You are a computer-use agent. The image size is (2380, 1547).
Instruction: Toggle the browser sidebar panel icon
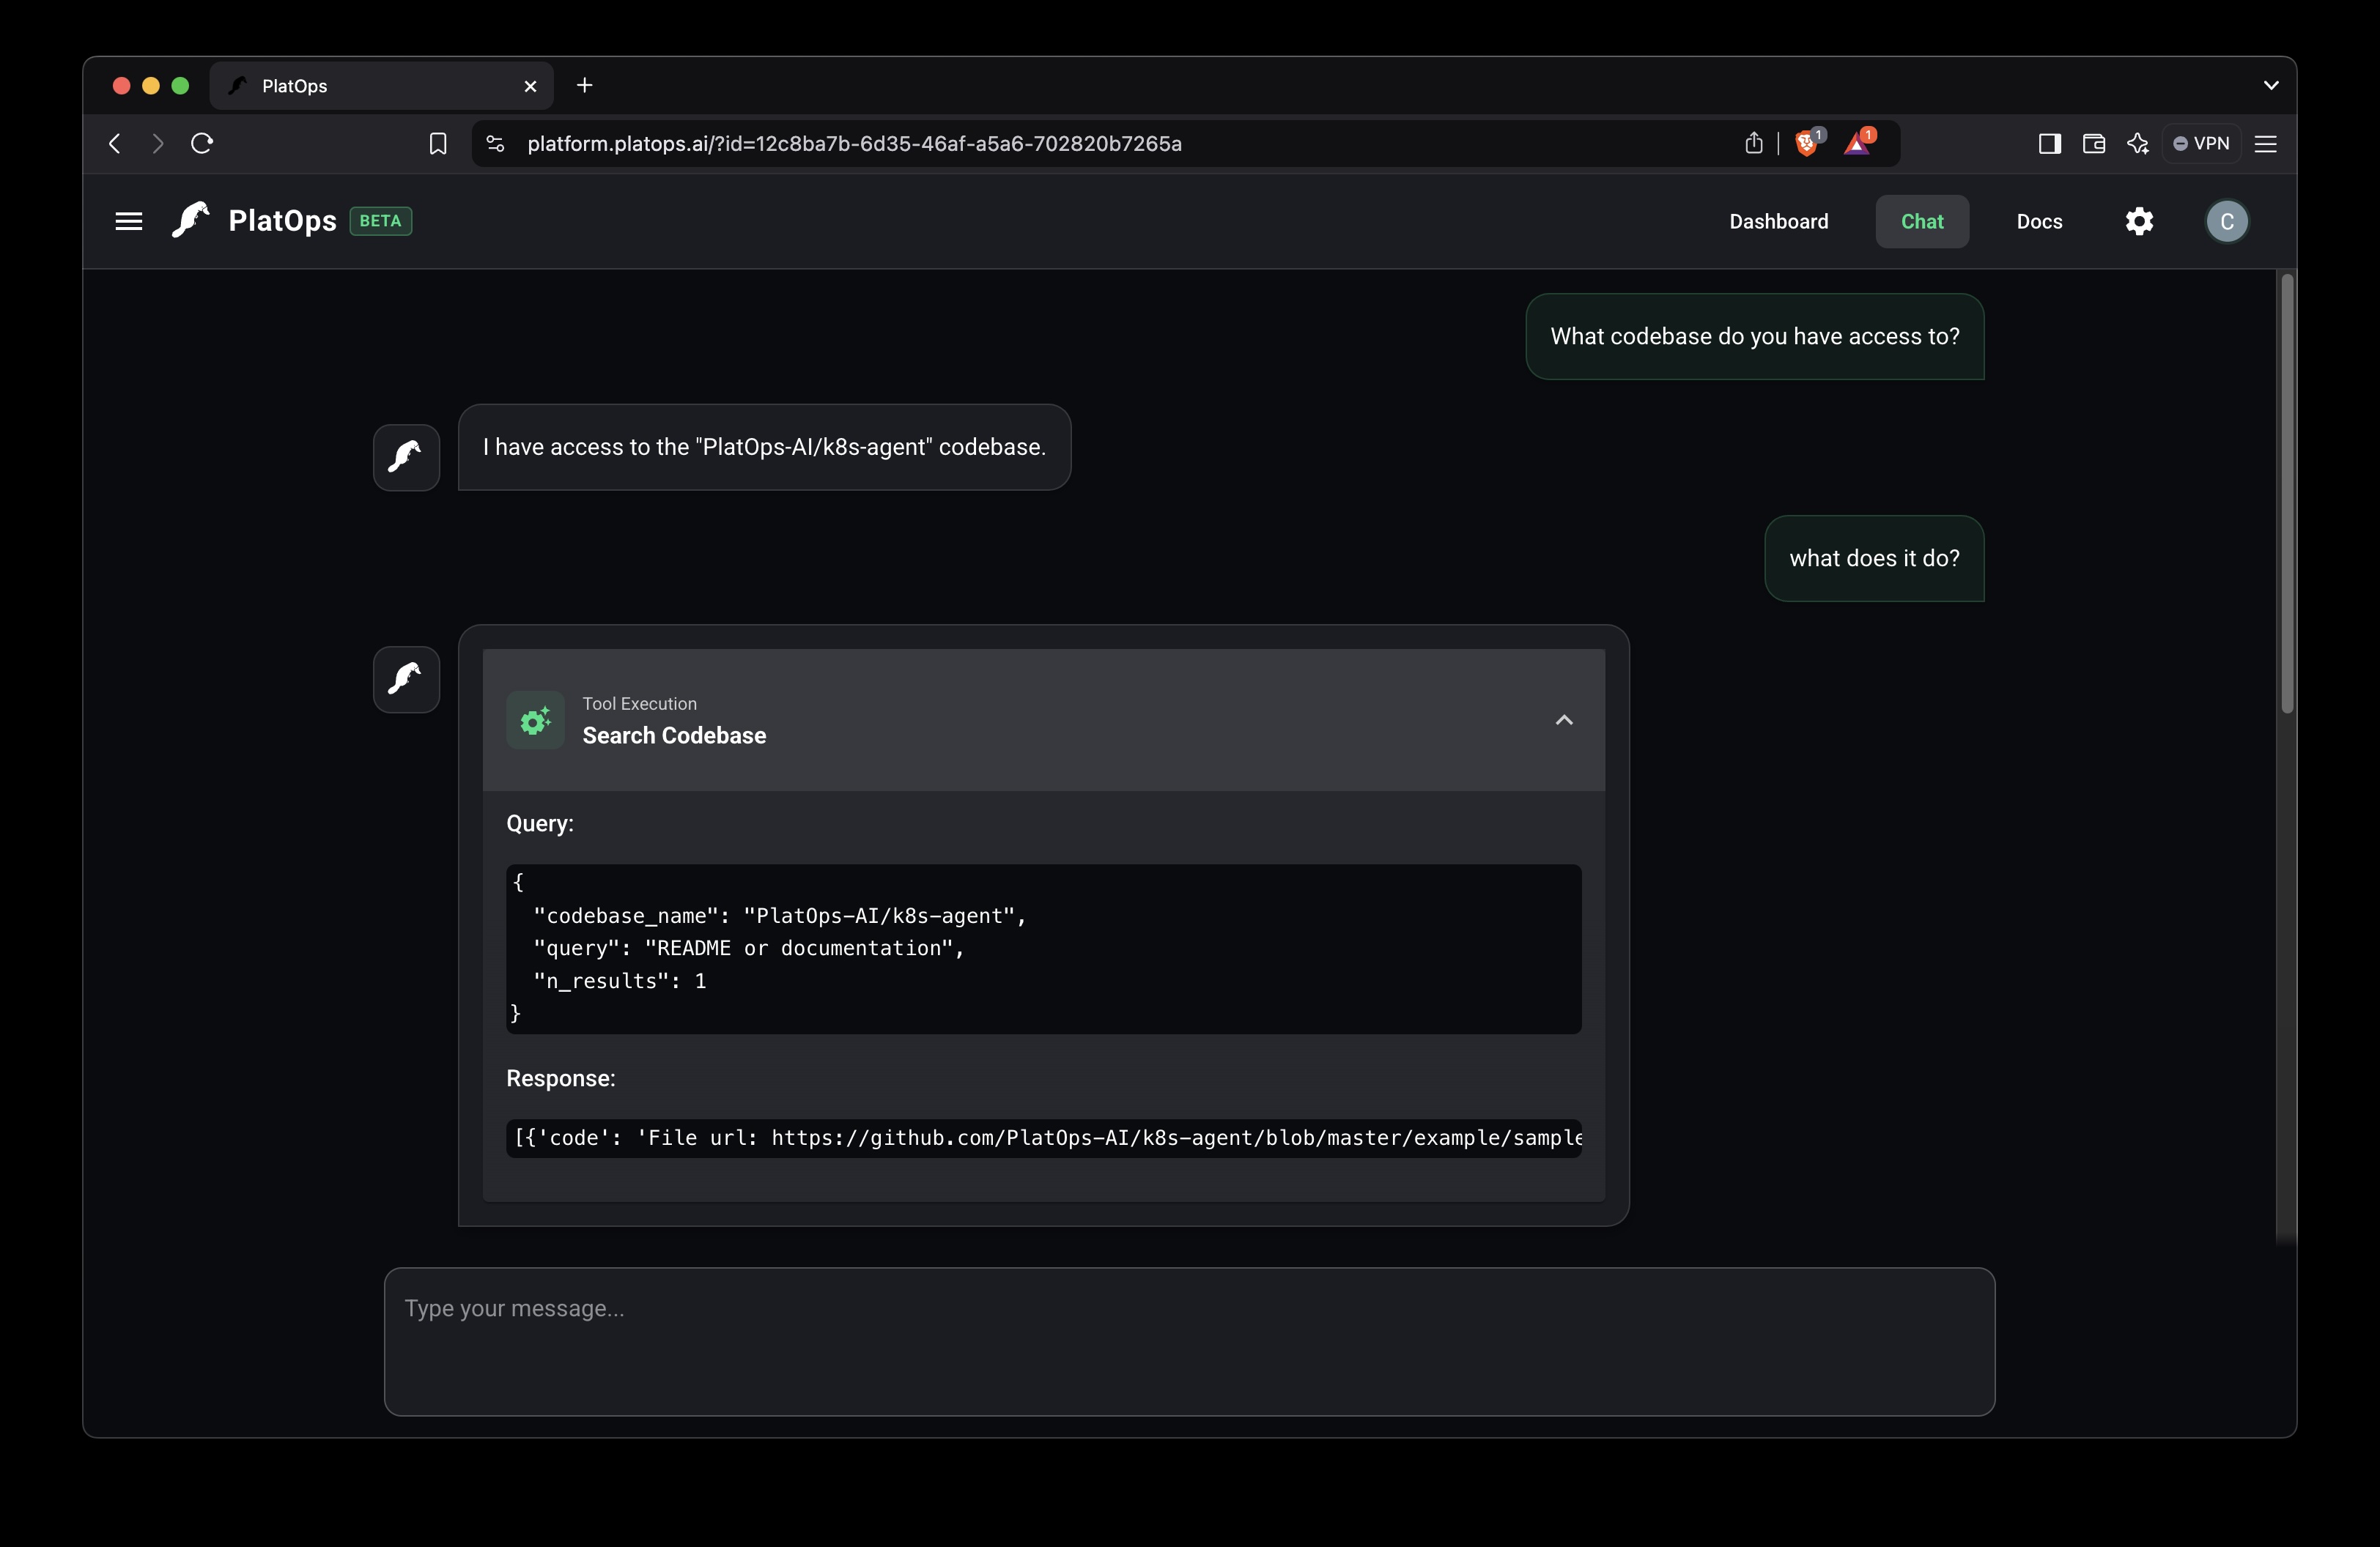[x=2049, y=144]
